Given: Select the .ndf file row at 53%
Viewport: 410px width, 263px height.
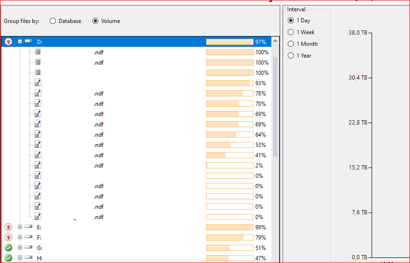Looking at the screenshot, I should click(98, 145).
